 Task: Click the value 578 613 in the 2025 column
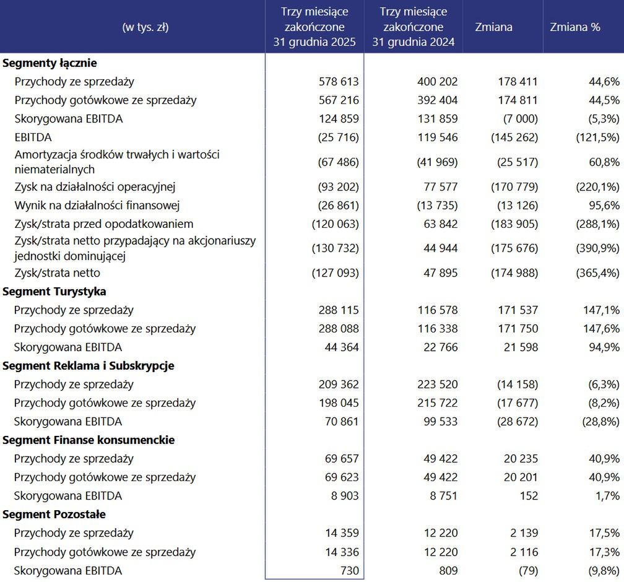(340, 81)
